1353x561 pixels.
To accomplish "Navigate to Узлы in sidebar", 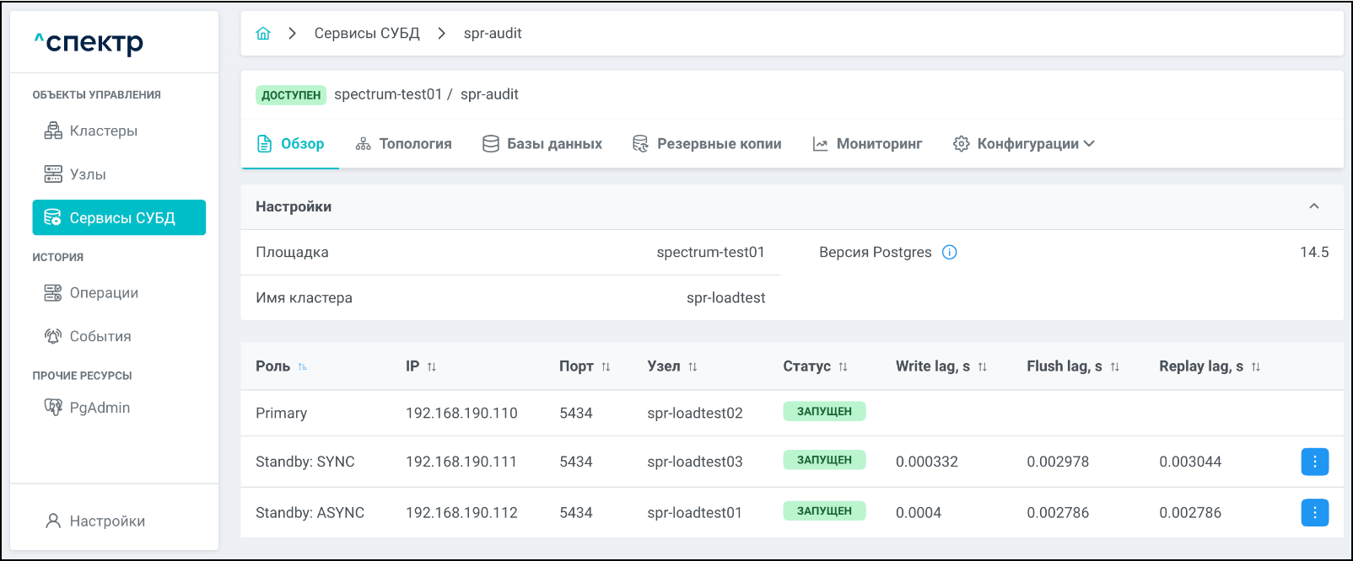I will coord(88,174).
